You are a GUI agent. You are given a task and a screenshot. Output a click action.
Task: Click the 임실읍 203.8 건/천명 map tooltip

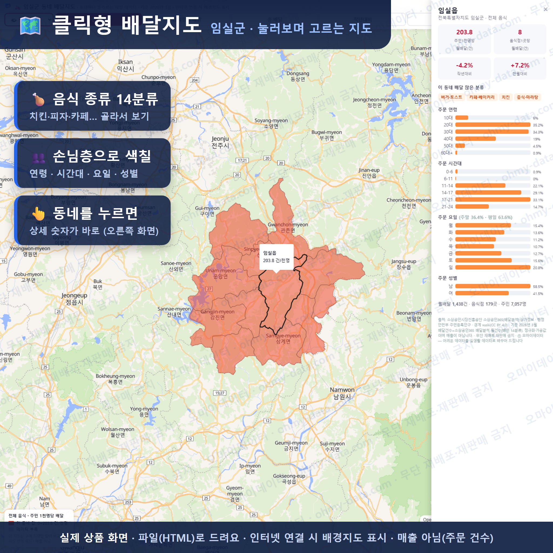[276, 257]
